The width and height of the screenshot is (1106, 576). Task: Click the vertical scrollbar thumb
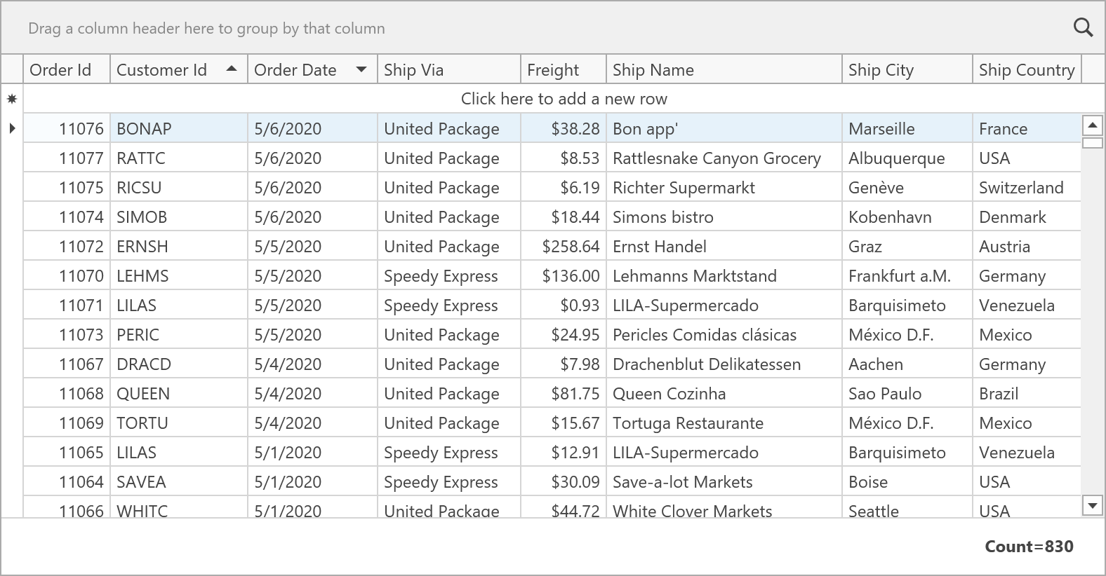point(1092,143)
